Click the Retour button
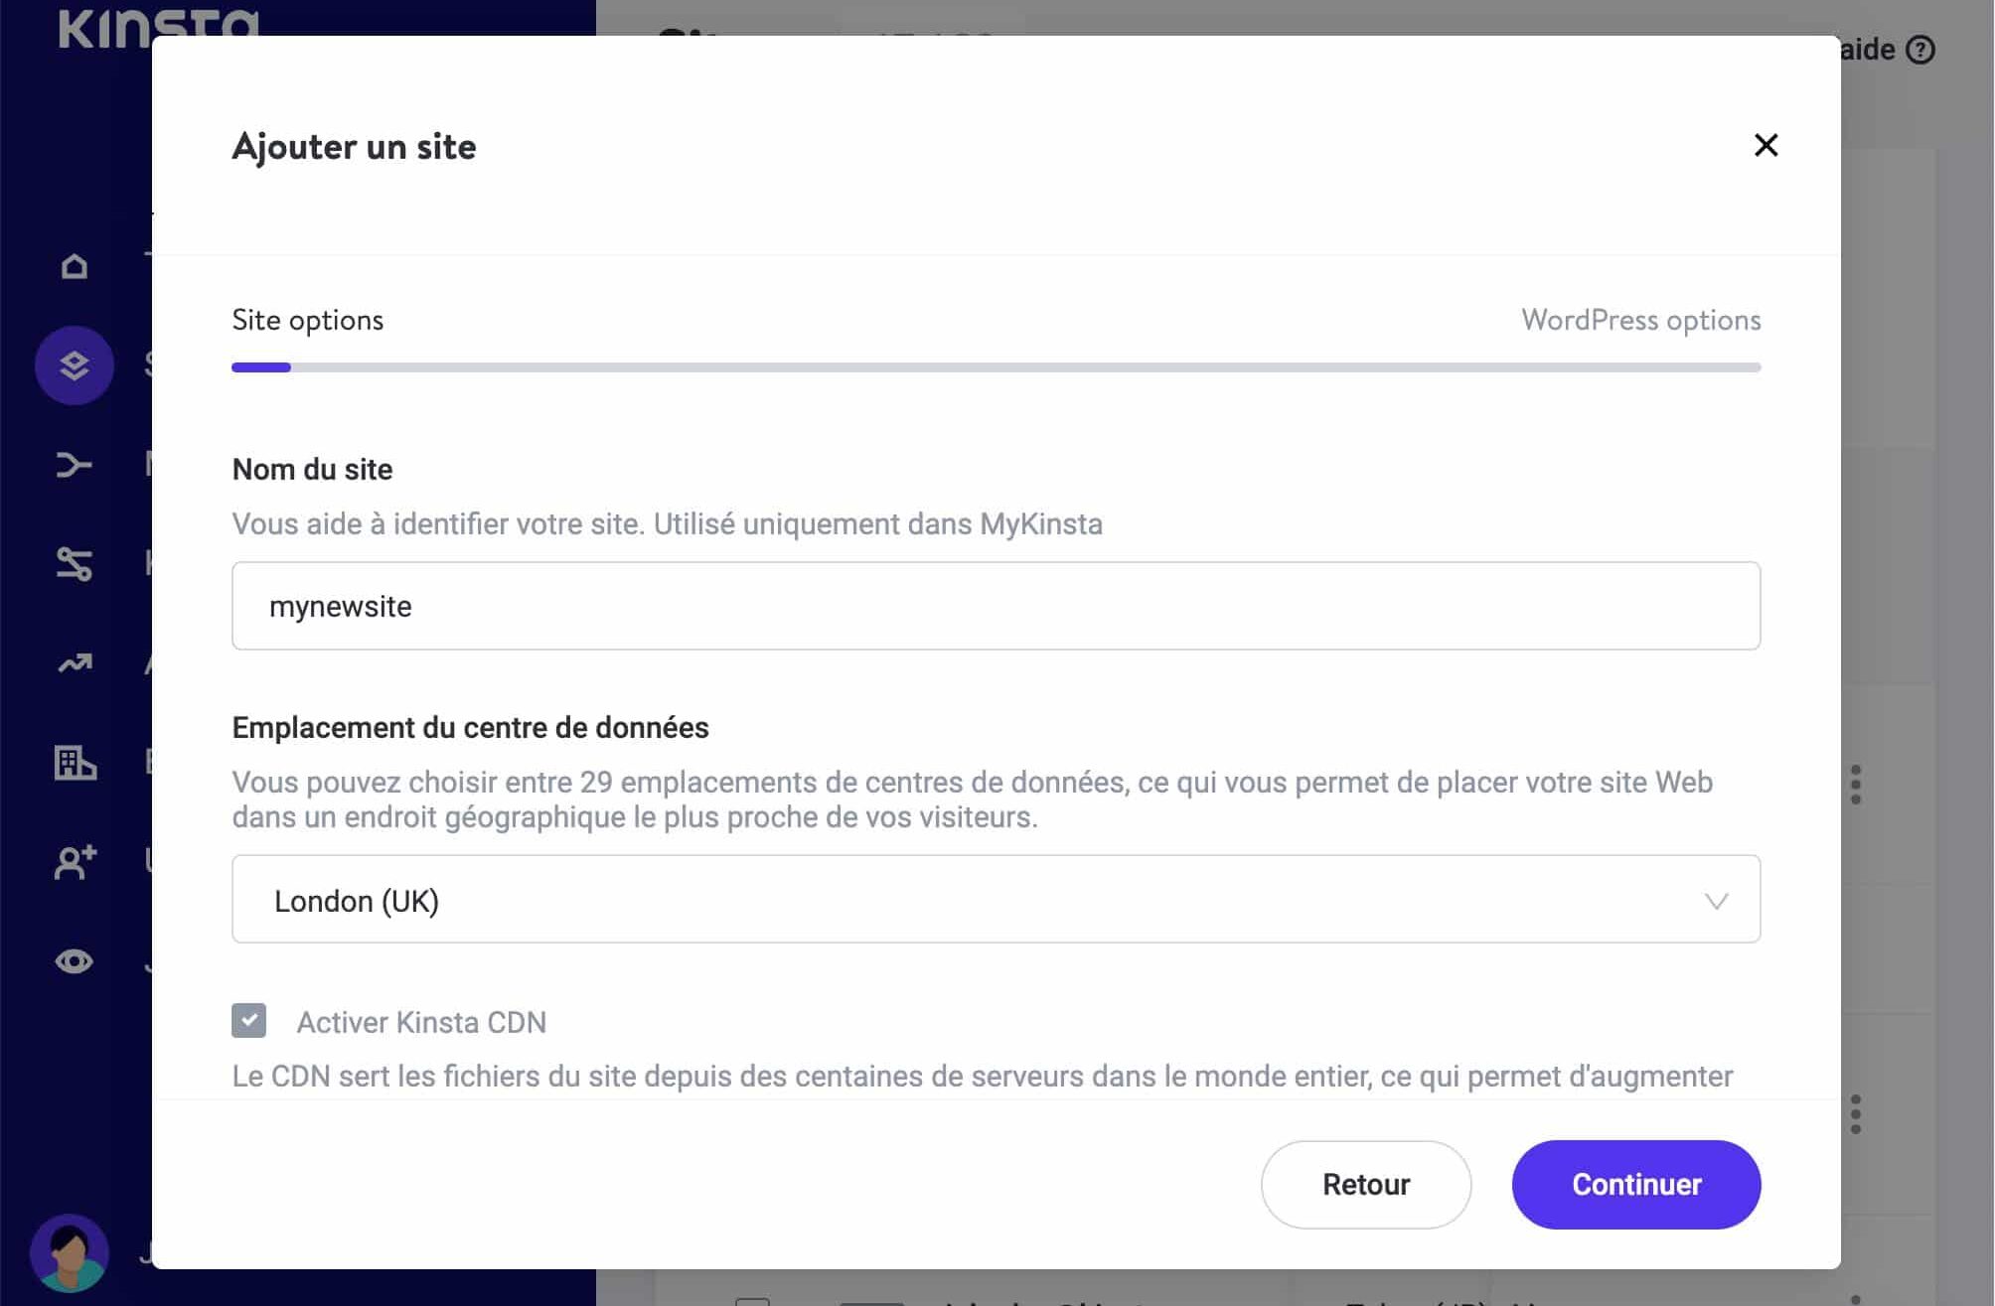The image size is (1995, 1306). click(x=1365, y=1184)
